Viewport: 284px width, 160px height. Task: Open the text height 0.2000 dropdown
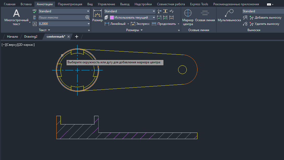click(88, 24)
